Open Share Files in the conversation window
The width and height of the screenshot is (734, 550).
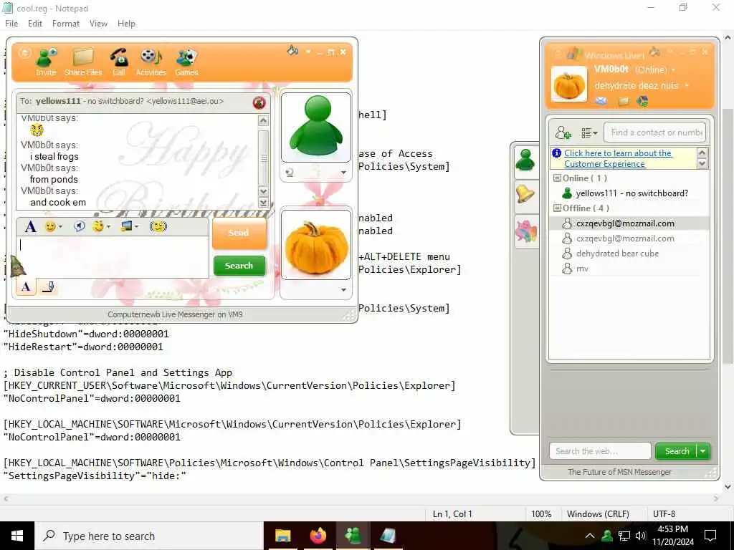coord(83,62)
